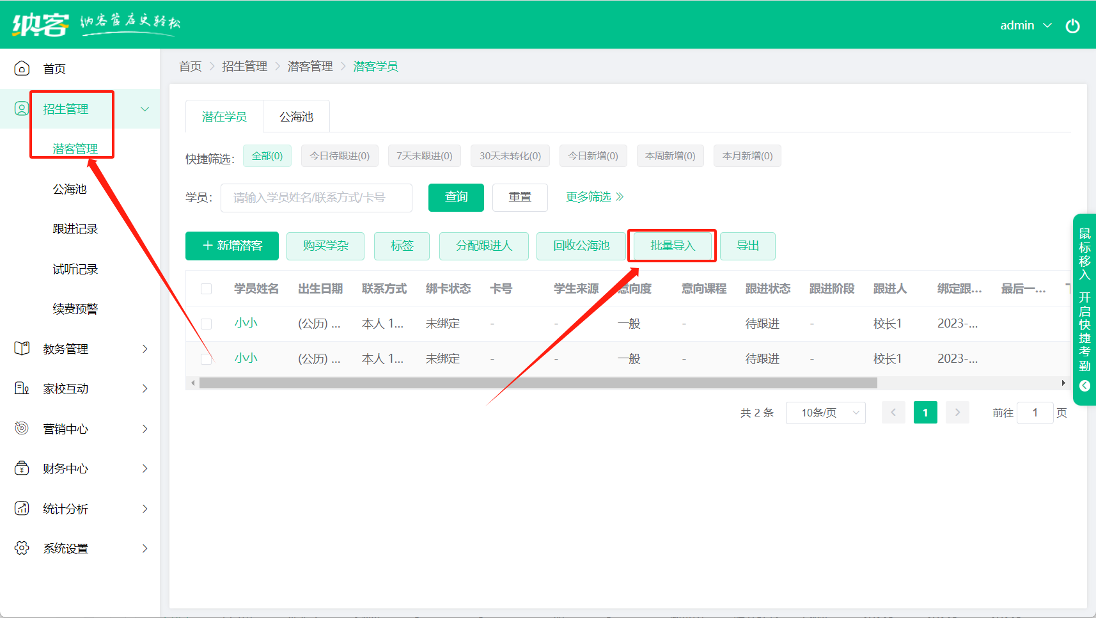Click the 批量导入 button
This screenshot has height=618, width=1096.
click(672, 246)
